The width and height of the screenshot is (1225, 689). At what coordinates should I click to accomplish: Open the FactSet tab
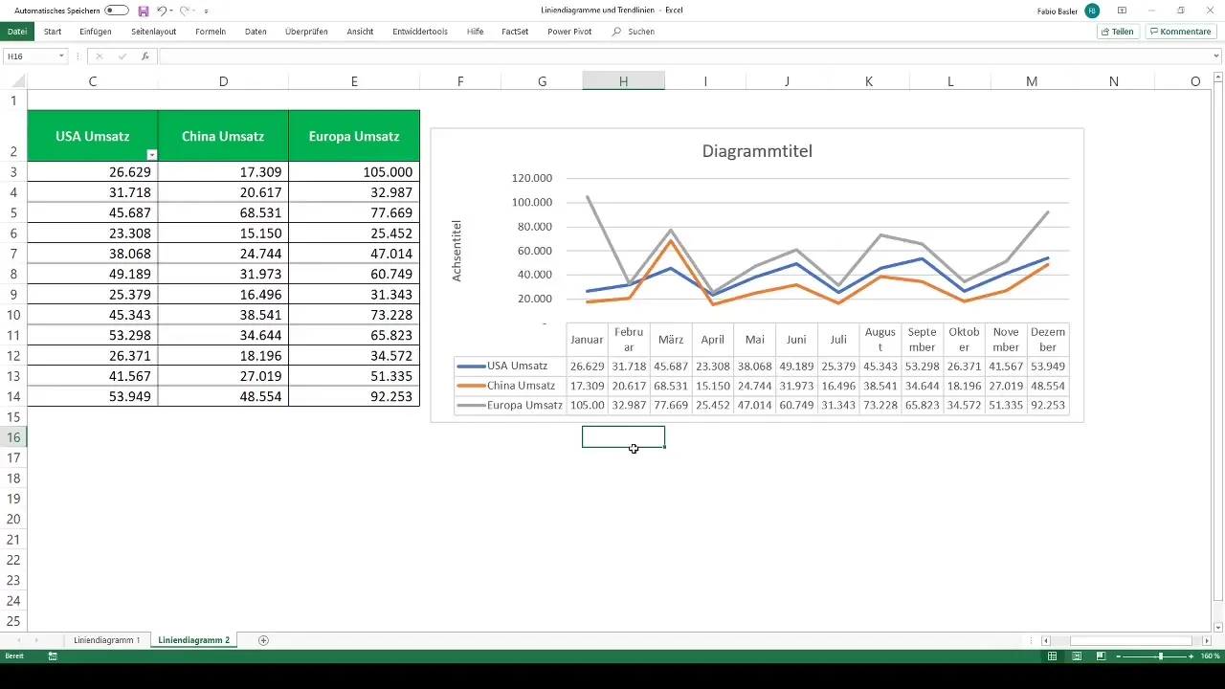(515, 32)
